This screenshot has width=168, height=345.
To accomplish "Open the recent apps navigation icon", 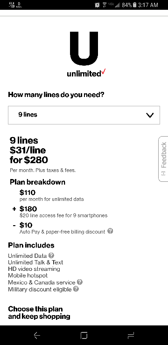I will [131, 335].
